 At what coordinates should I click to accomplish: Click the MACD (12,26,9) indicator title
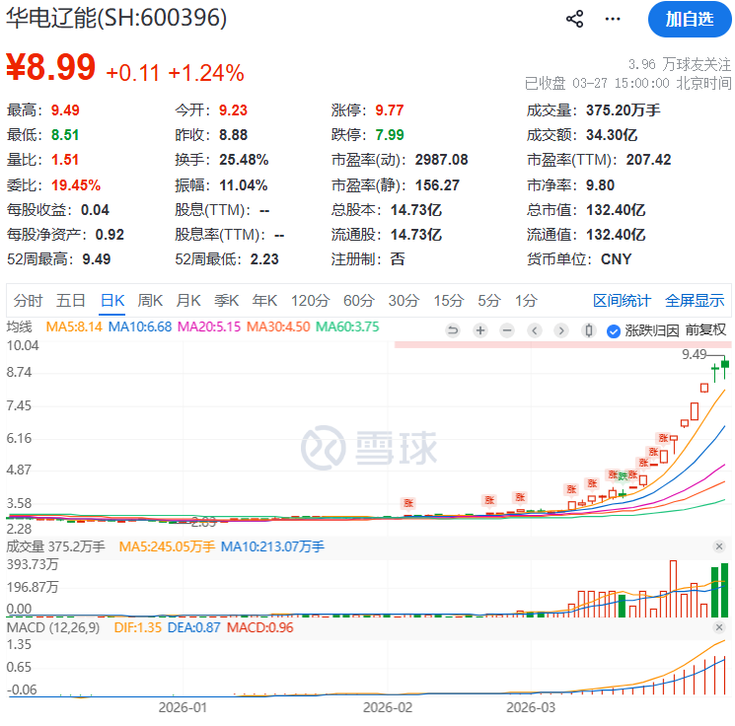53,627
